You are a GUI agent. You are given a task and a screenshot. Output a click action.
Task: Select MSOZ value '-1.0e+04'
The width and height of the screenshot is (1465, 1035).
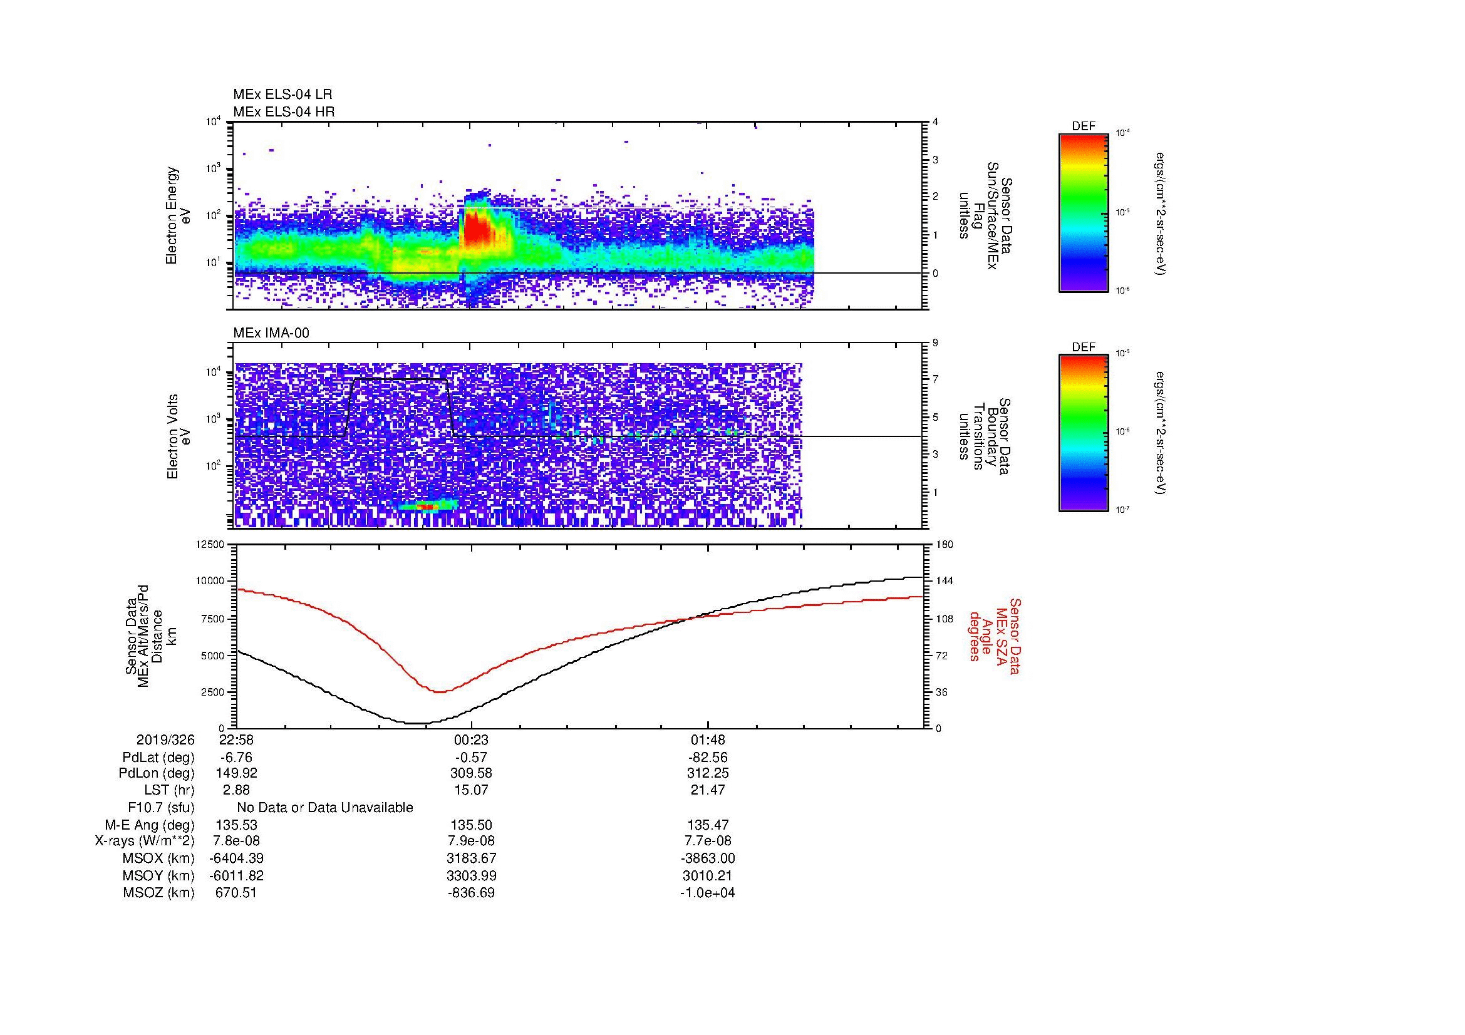708,893
